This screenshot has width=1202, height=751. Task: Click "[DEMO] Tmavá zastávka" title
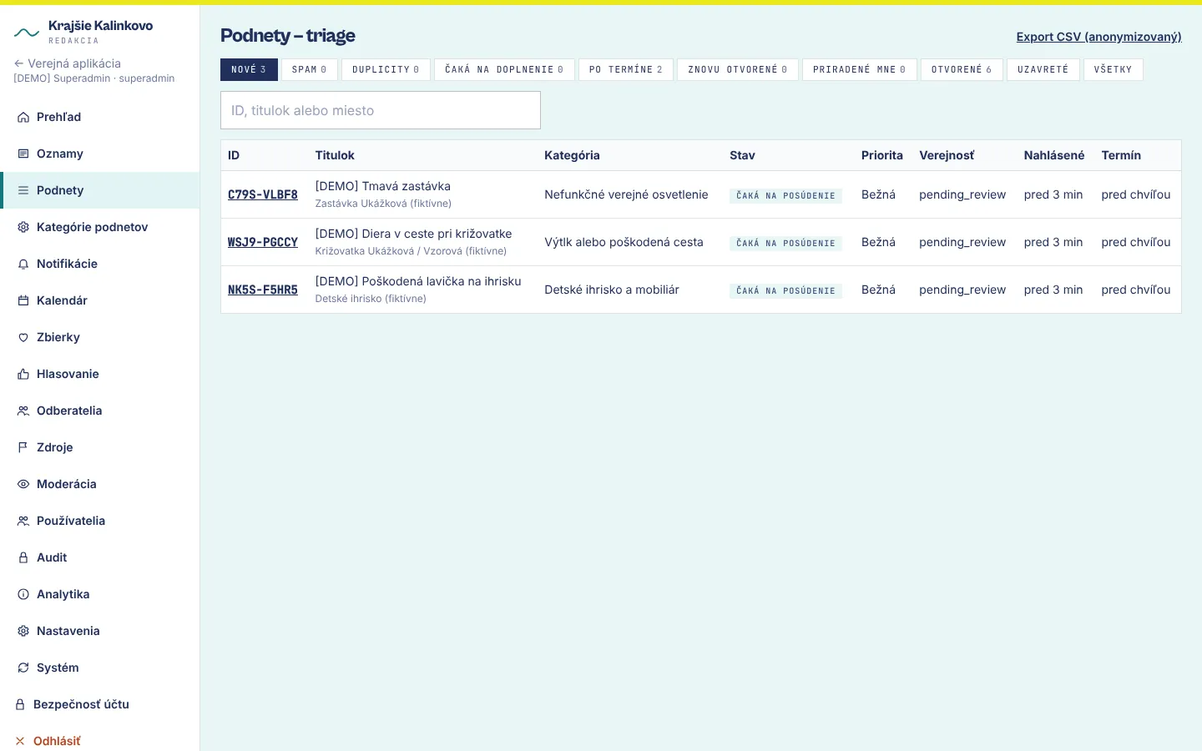(383, 186)
